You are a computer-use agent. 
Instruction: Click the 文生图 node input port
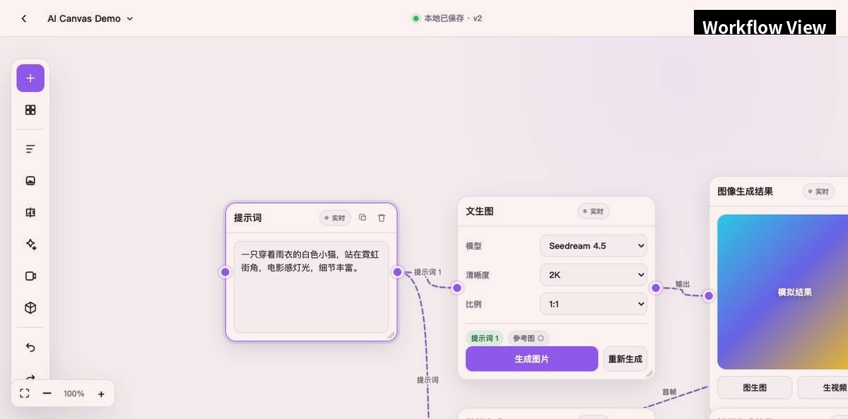pyautogui.click(x=457, y=288)
